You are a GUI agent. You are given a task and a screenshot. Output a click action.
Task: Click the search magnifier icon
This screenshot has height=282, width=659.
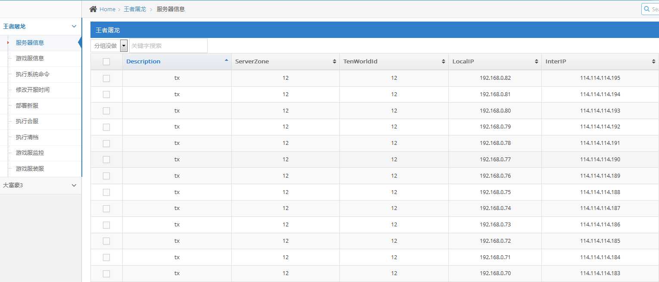pos(647,9)
